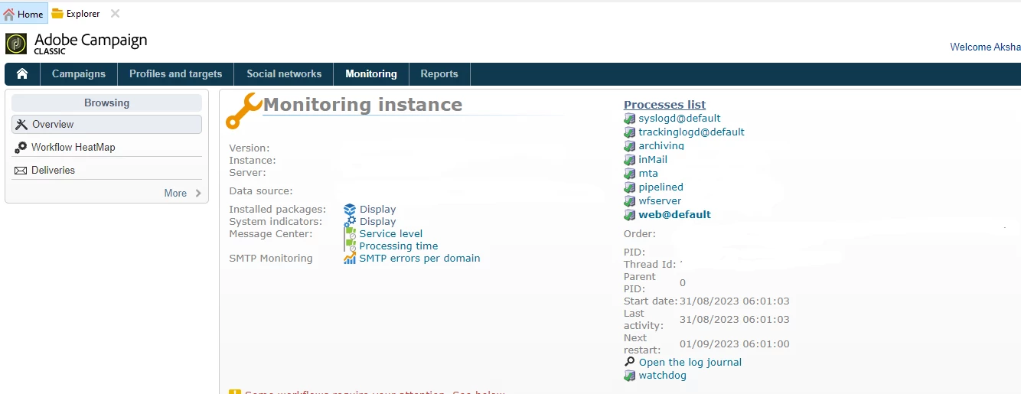The height and width of the screenshot is (394, 1021).
Task: Open the Processing time report
Action: 399,246
